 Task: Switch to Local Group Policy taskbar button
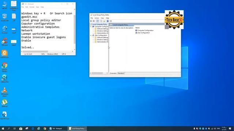(77, 128)
